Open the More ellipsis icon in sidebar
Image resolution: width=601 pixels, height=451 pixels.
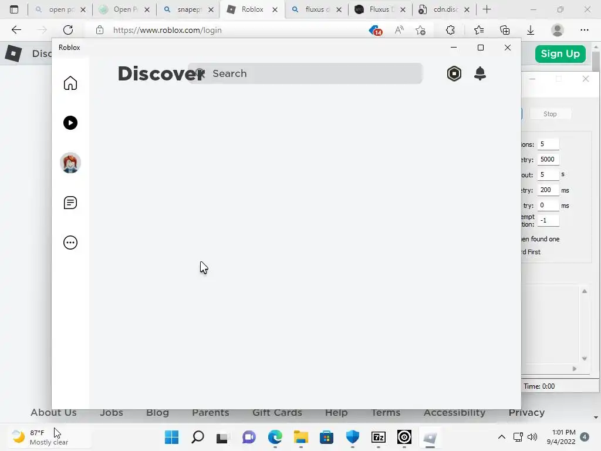(70, 243)
